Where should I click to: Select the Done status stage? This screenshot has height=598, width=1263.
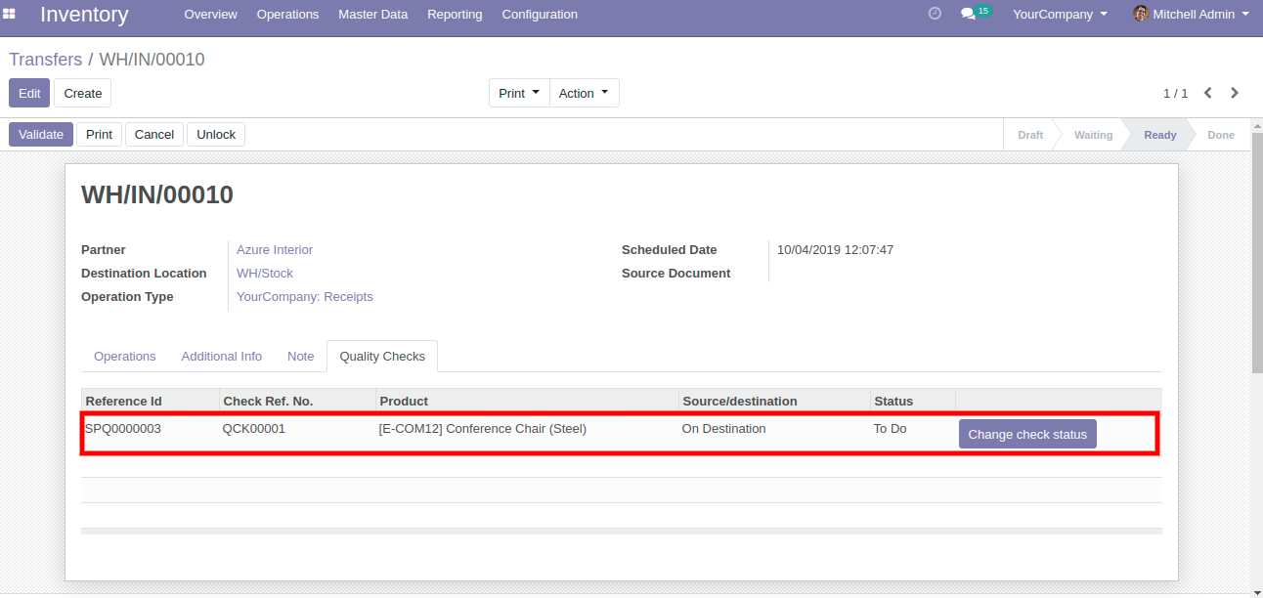point(1220,135)
